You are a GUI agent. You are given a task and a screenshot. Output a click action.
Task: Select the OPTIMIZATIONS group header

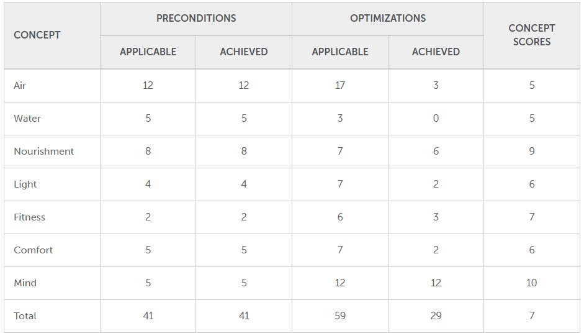pyautogui.click(x=388, y=19)
